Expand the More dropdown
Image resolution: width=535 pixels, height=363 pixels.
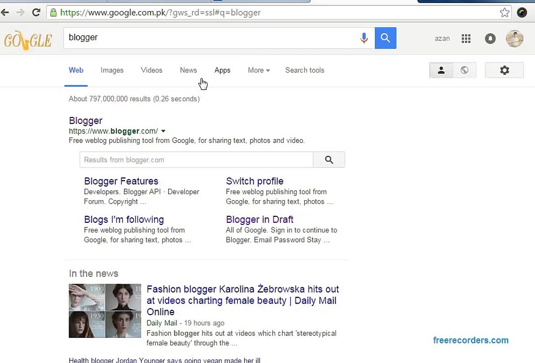(258, 71)
